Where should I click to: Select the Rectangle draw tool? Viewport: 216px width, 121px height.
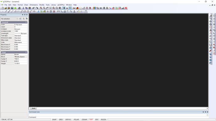25,11
